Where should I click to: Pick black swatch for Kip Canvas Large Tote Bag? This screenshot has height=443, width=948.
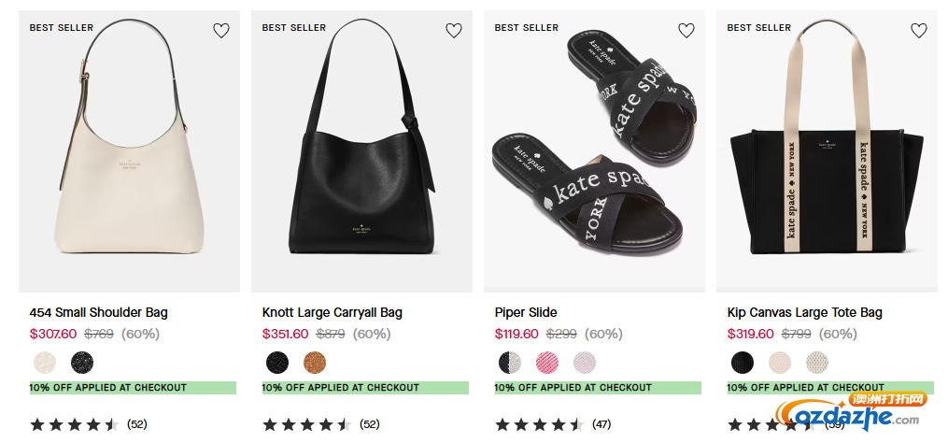click(743, 362)
